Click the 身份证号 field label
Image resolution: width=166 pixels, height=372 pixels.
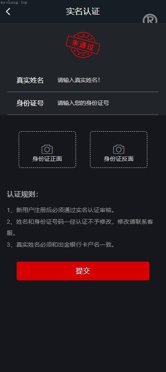click(30, 103)
